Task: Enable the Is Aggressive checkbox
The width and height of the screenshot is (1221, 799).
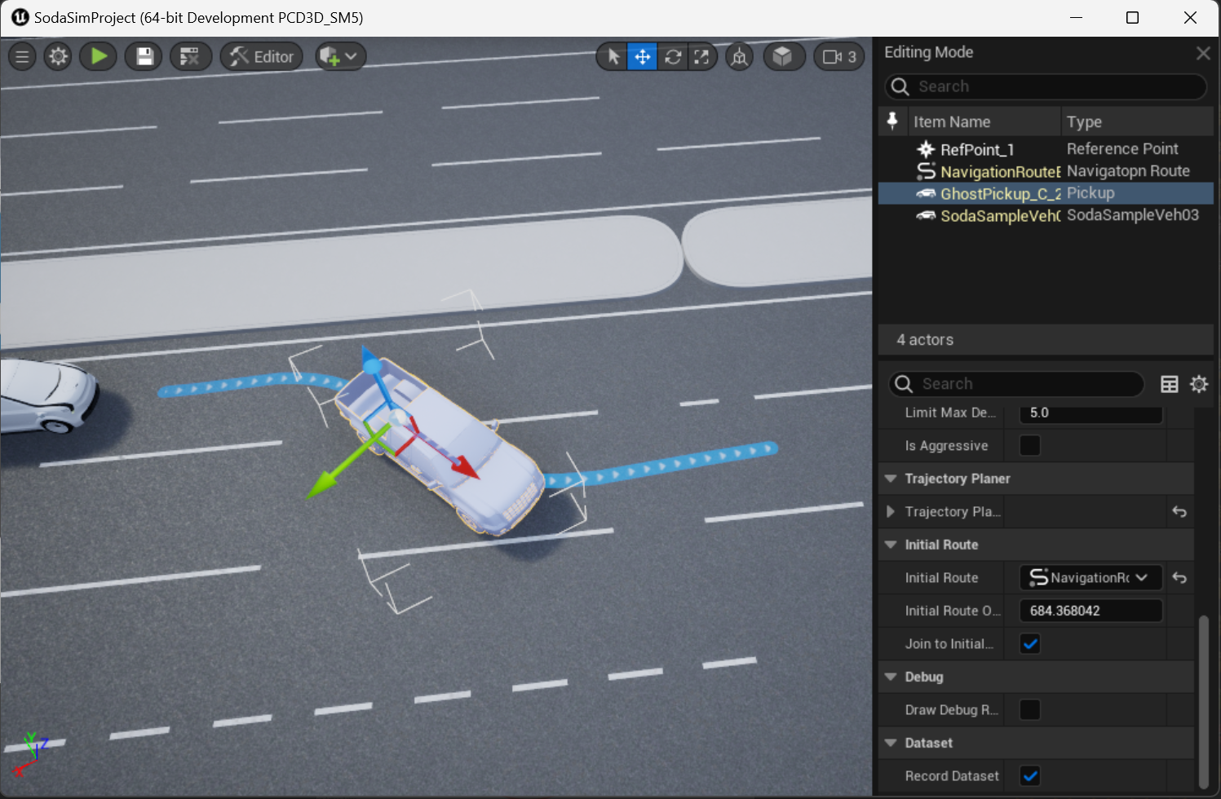Action: [1030, 445]
